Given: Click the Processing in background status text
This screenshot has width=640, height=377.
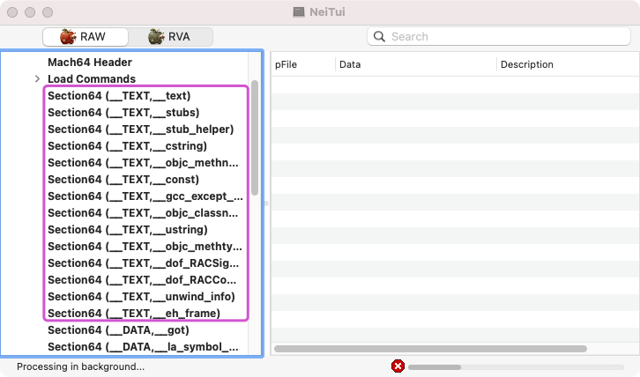Looking at the screenshot, I should [80, 366].
